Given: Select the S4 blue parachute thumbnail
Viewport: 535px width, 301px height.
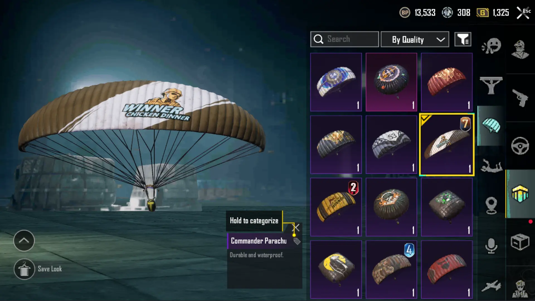Looking at the screenshot, I should click(336, 82).
